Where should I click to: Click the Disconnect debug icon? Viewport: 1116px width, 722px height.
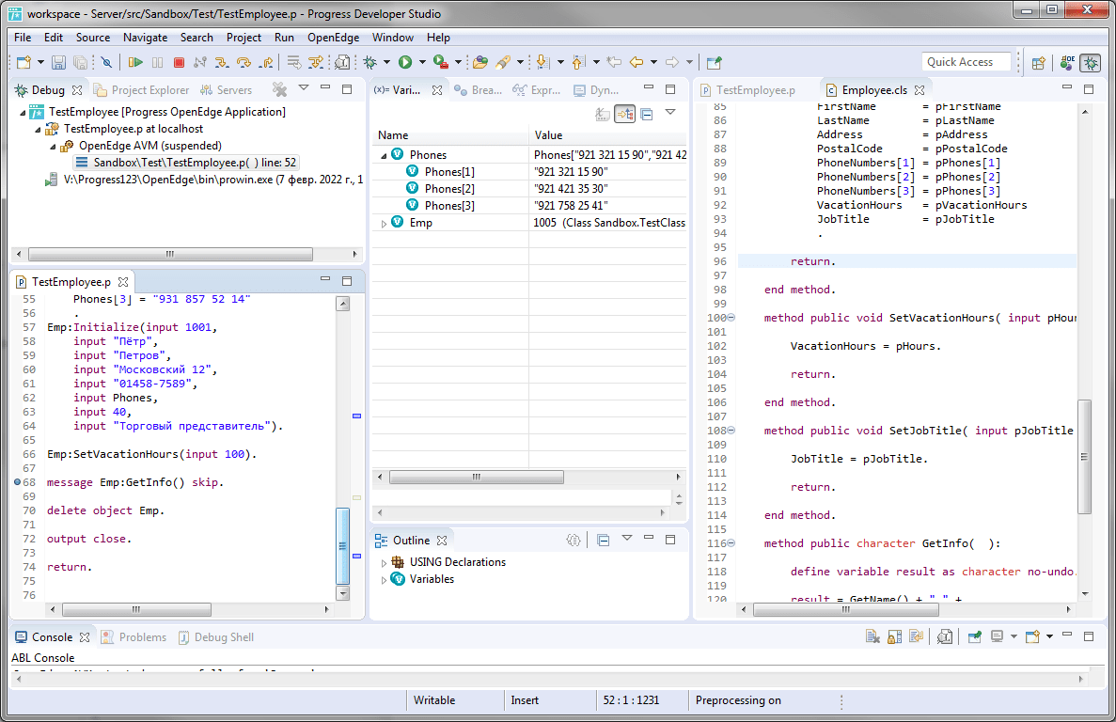200,63
